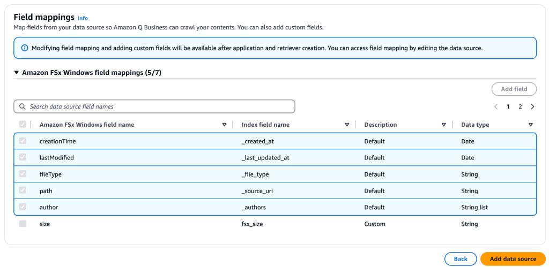Toggle the creationTime row checkbox
549x267 pixels.
click(x=23, y=141)
